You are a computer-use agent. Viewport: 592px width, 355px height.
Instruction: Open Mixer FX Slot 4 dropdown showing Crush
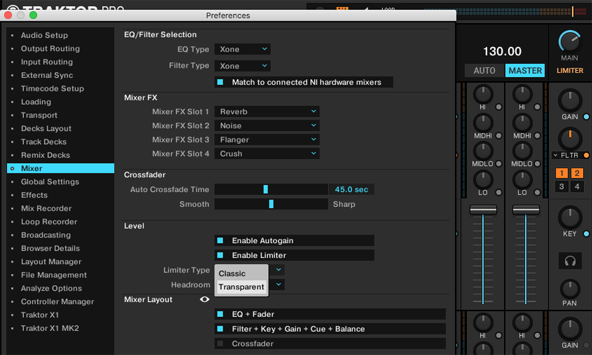click(x=267, y=154)
